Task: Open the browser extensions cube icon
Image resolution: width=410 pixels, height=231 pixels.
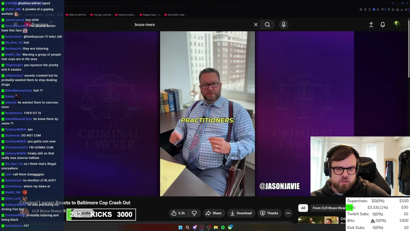Action: [x=393, y=10]
